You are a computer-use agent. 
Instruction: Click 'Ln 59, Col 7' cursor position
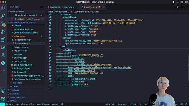[110, 104]
